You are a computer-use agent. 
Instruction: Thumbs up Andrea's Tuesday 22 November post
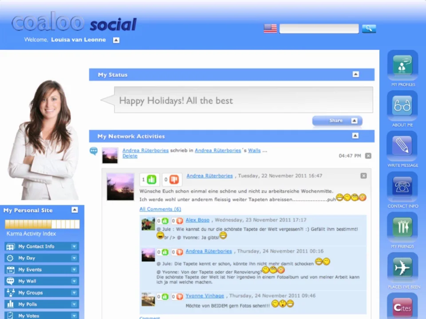[x=152, y=179]
